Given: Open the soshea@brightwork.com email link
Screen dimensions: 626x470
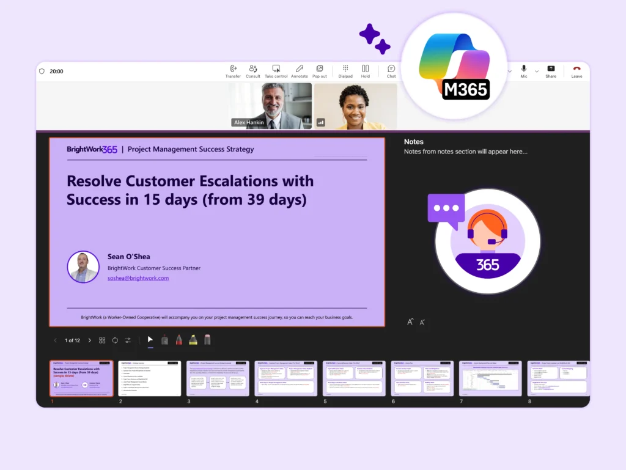Looking at the screenshot, I should (x=138, y=278).
